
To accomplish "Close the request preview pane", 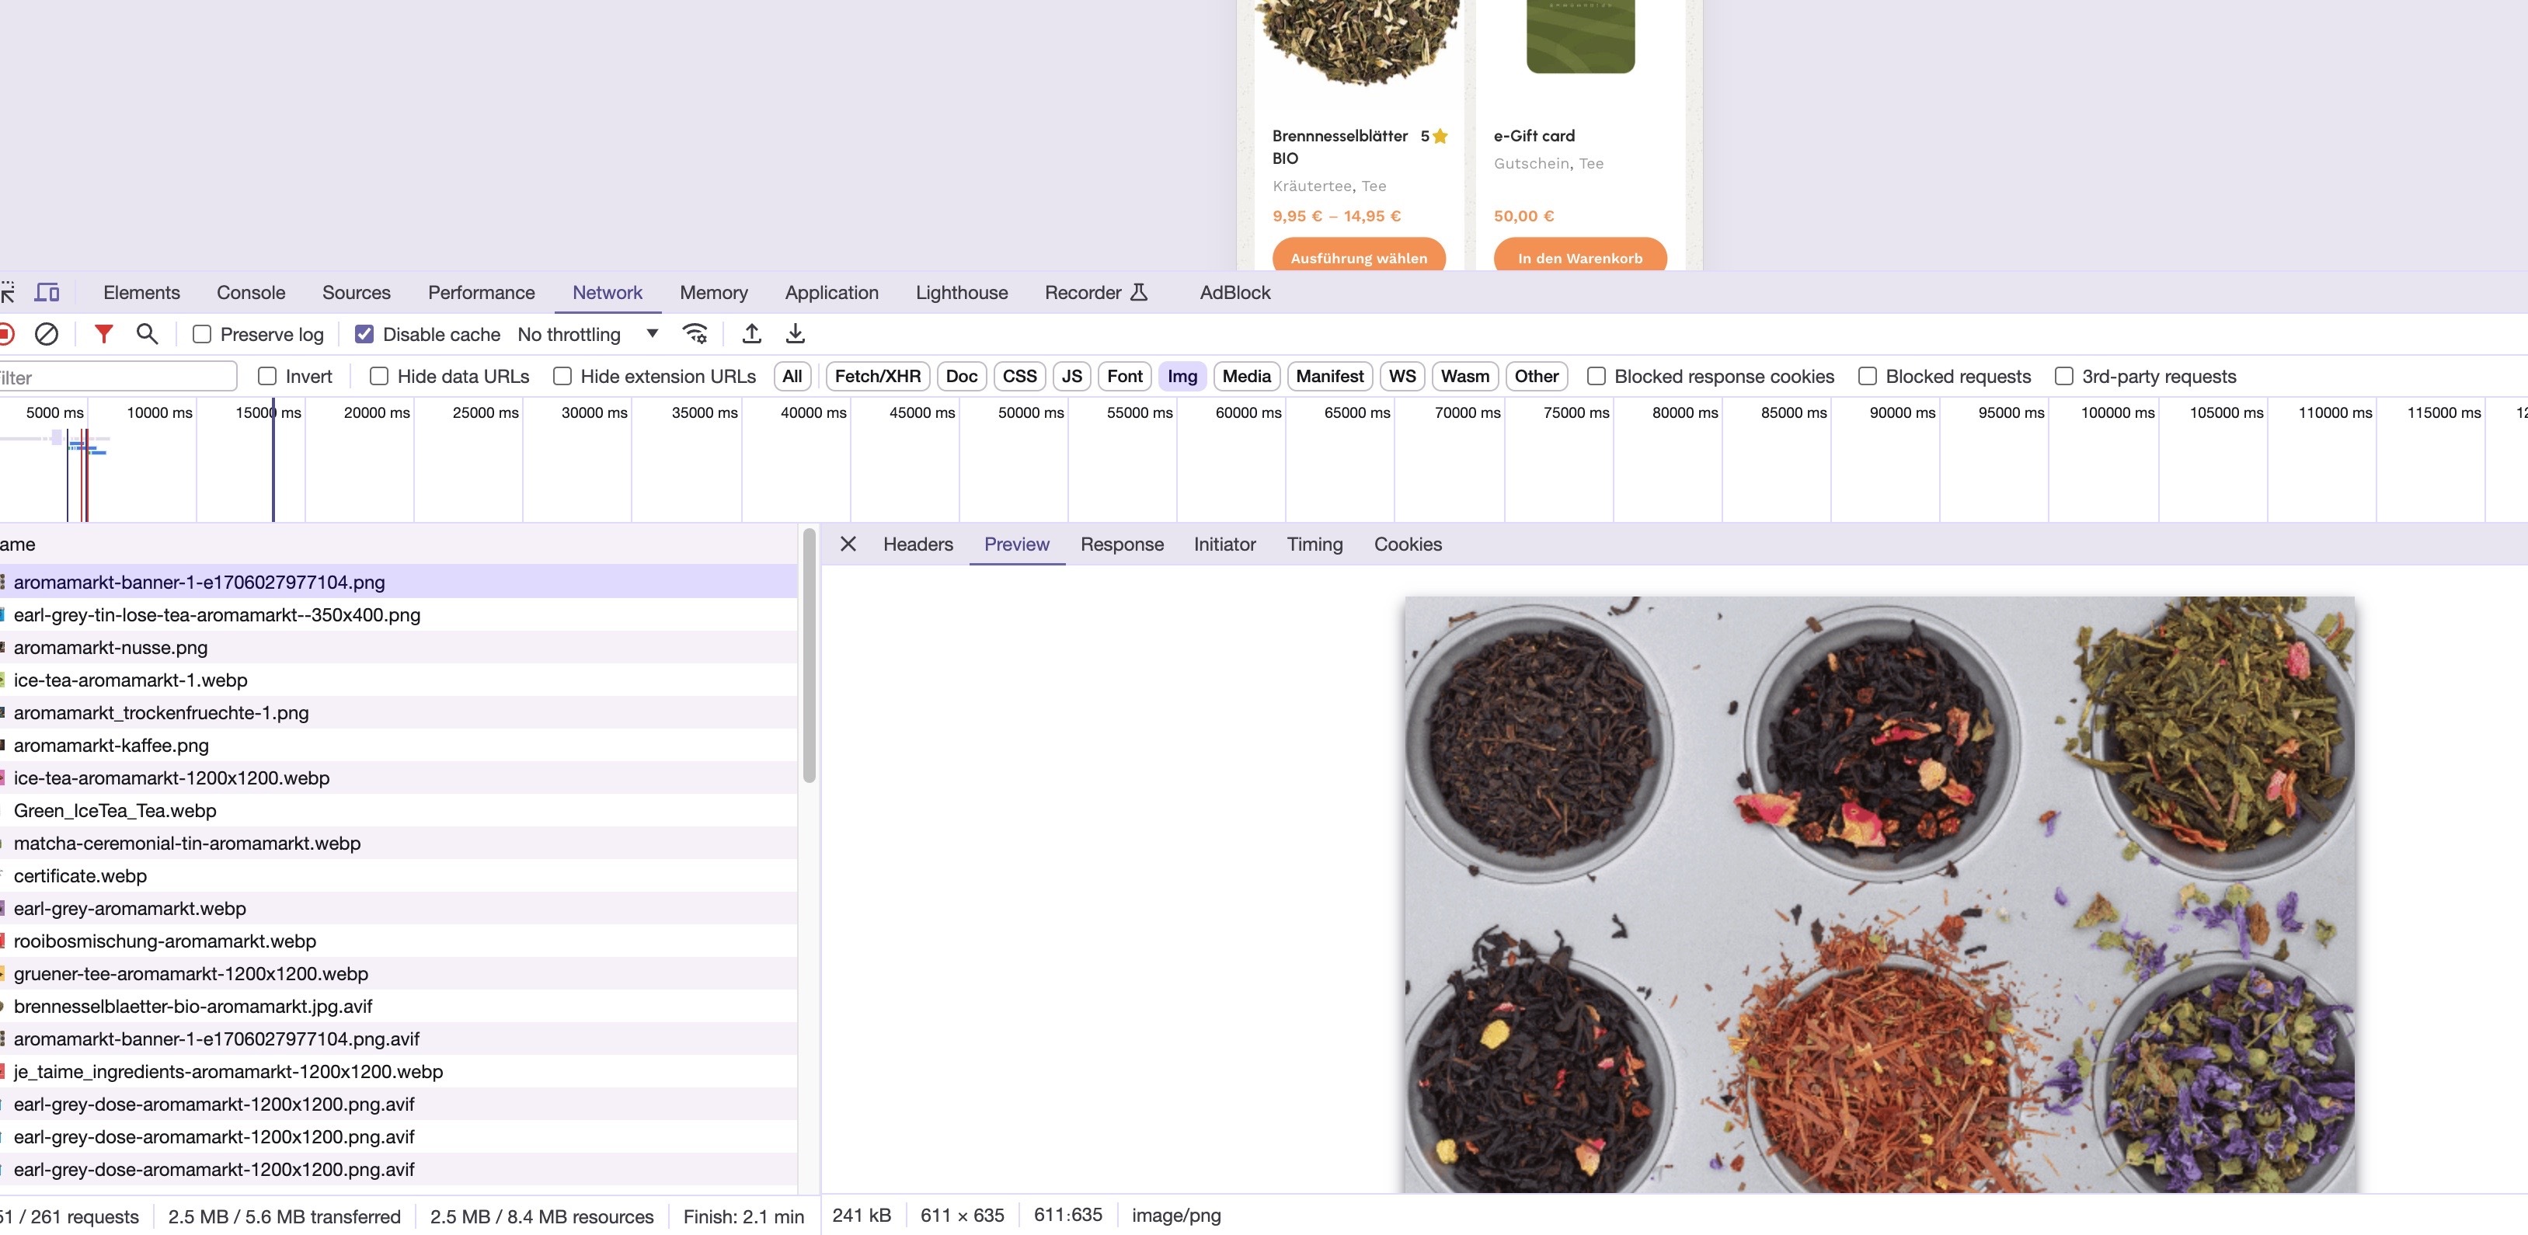I will click(x=848, y=544).
